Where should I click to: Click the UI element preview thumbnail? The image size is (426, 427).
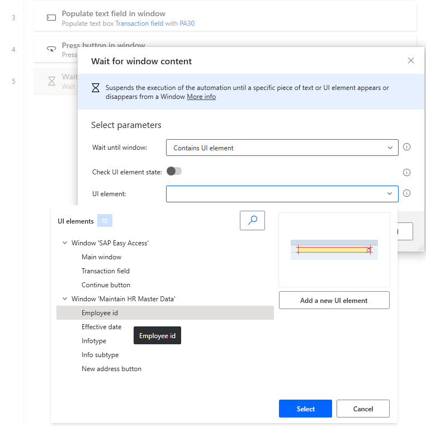coord(334,250)
